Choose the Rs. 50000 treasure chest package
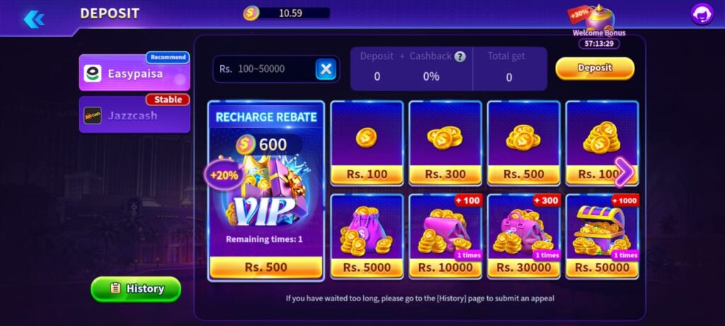This screenshot has height=326, width=725. point(602,237)
